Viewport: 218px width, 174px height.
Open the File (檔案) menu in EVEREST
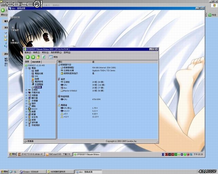tap(28, 52)
